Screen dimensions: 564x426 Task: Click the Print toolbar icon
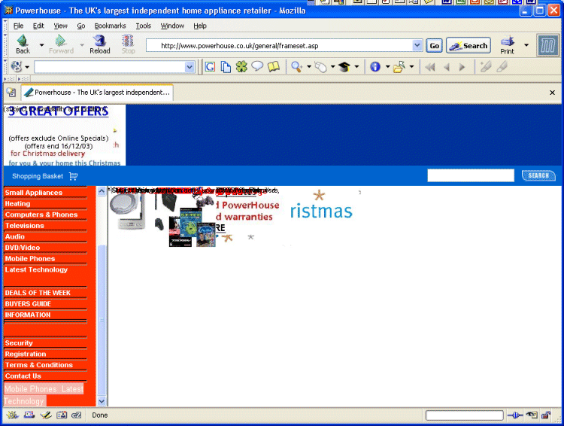point(507,45)
